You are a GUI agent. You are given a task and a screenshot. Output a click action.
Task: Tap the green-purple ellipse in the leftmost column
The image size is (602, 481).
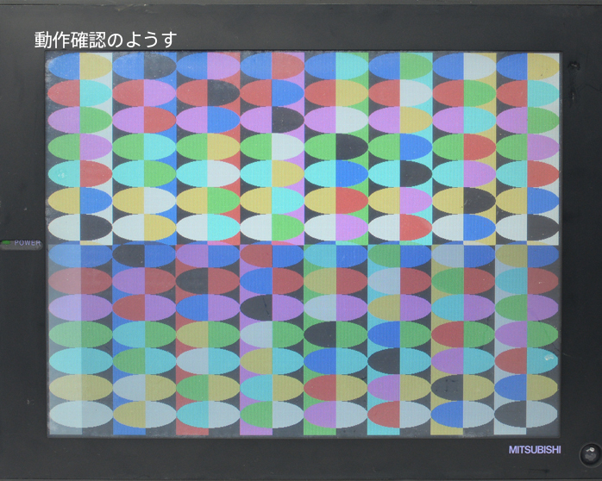pyautogui.click(x=80, y=147)
